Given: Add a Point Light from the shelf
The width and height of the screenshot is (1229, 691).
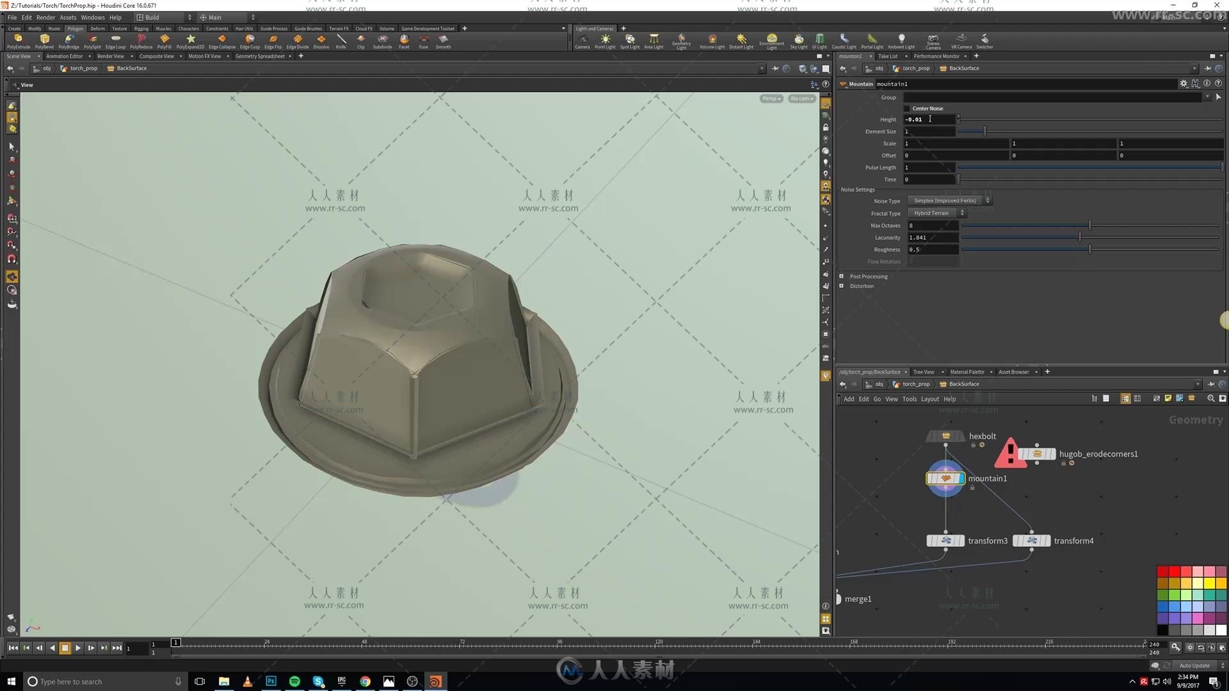Looking at the screenshot, I should [605, 42].
